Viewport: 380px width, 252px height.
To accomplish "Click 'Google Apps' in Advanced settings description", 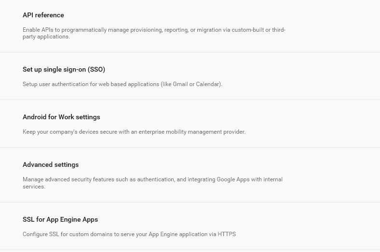I will tap(233, 179).
